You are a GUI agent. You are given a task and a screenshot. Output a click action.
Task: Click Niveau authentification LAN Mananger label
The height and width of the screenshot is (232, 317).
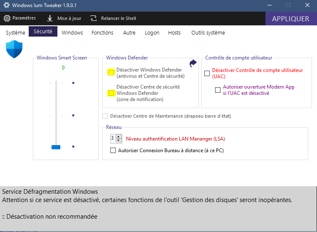[x=176, y=139]
